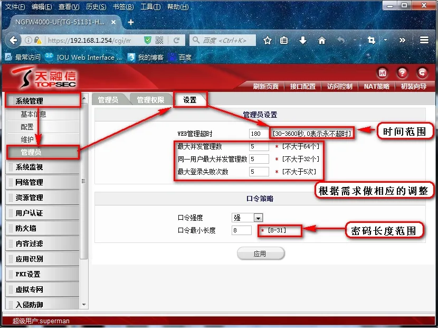Image resolution: width=438 pixels, height=328 pixels.
Task: Open the 历史(S) menu
Action: click(96, 7)
